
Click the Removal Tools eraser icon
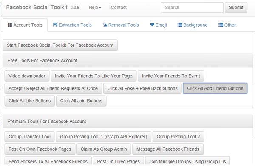105,25
